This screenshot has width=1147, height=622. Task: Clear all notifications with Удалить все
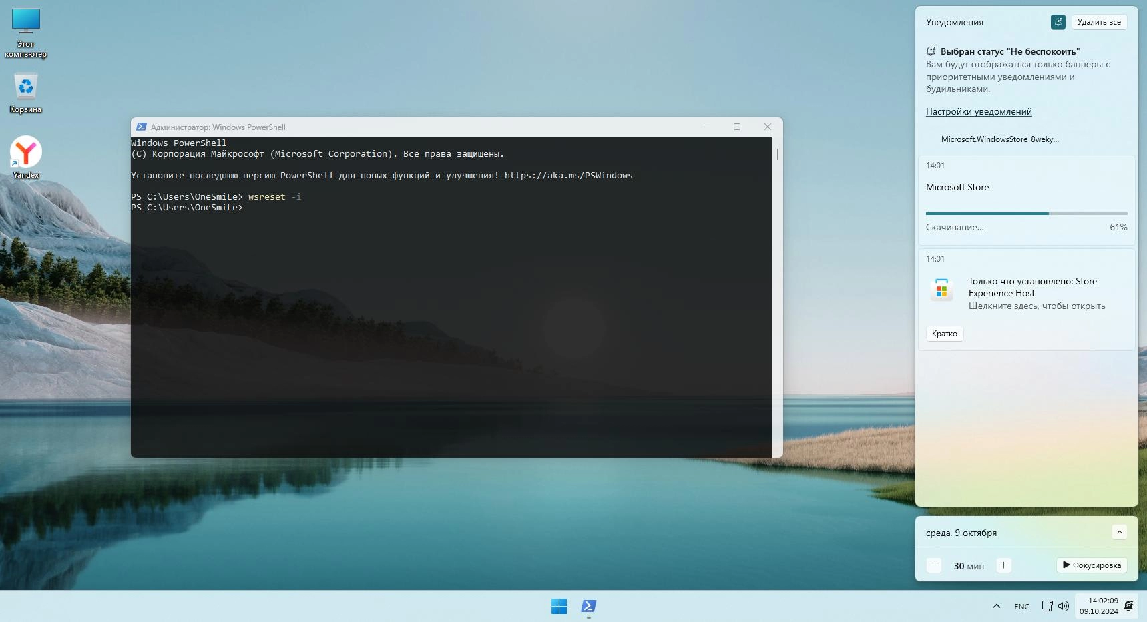[1099, 22]
